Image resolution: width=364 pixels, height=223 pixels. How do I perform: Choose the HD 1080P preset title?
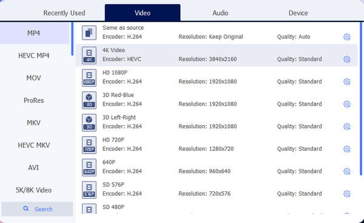tap(115, 72)
